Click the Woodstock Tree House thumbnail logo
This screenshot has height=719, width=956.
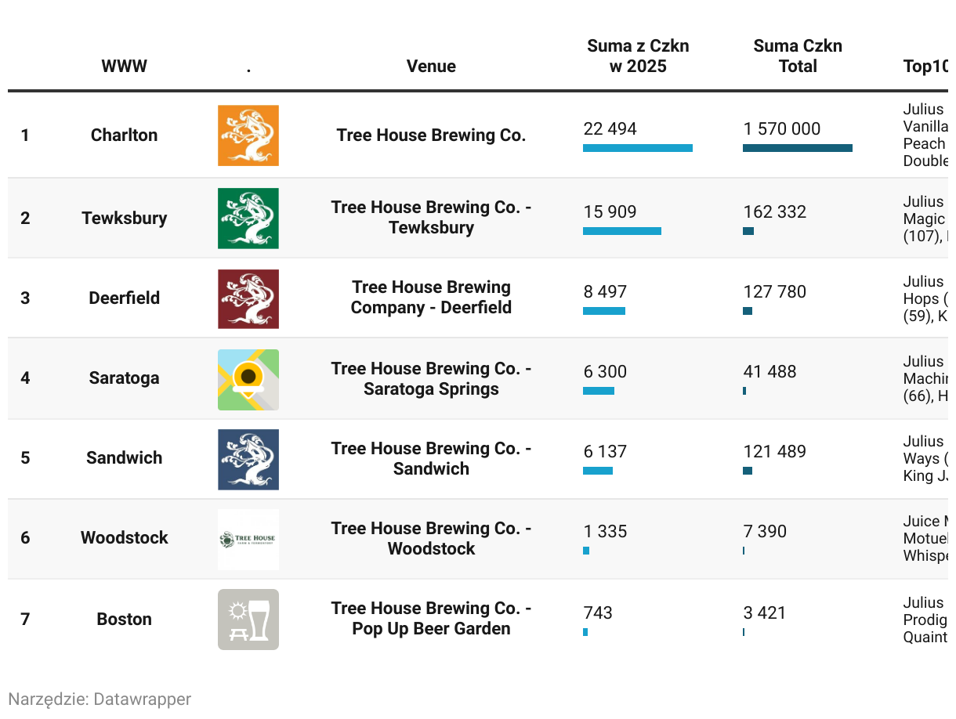tap(248, 539)
